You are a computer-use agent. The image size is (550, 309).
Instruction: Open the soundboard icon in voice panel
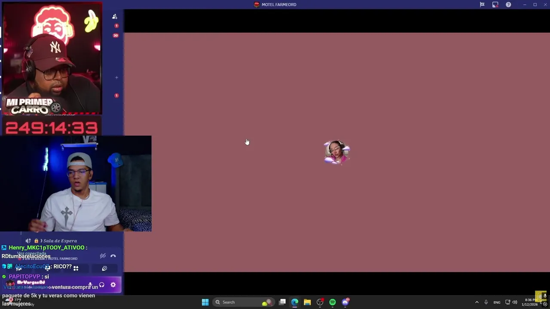click(104, 268)
